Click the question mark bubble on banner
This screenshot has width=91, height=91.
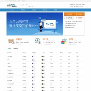click(57, 22)
